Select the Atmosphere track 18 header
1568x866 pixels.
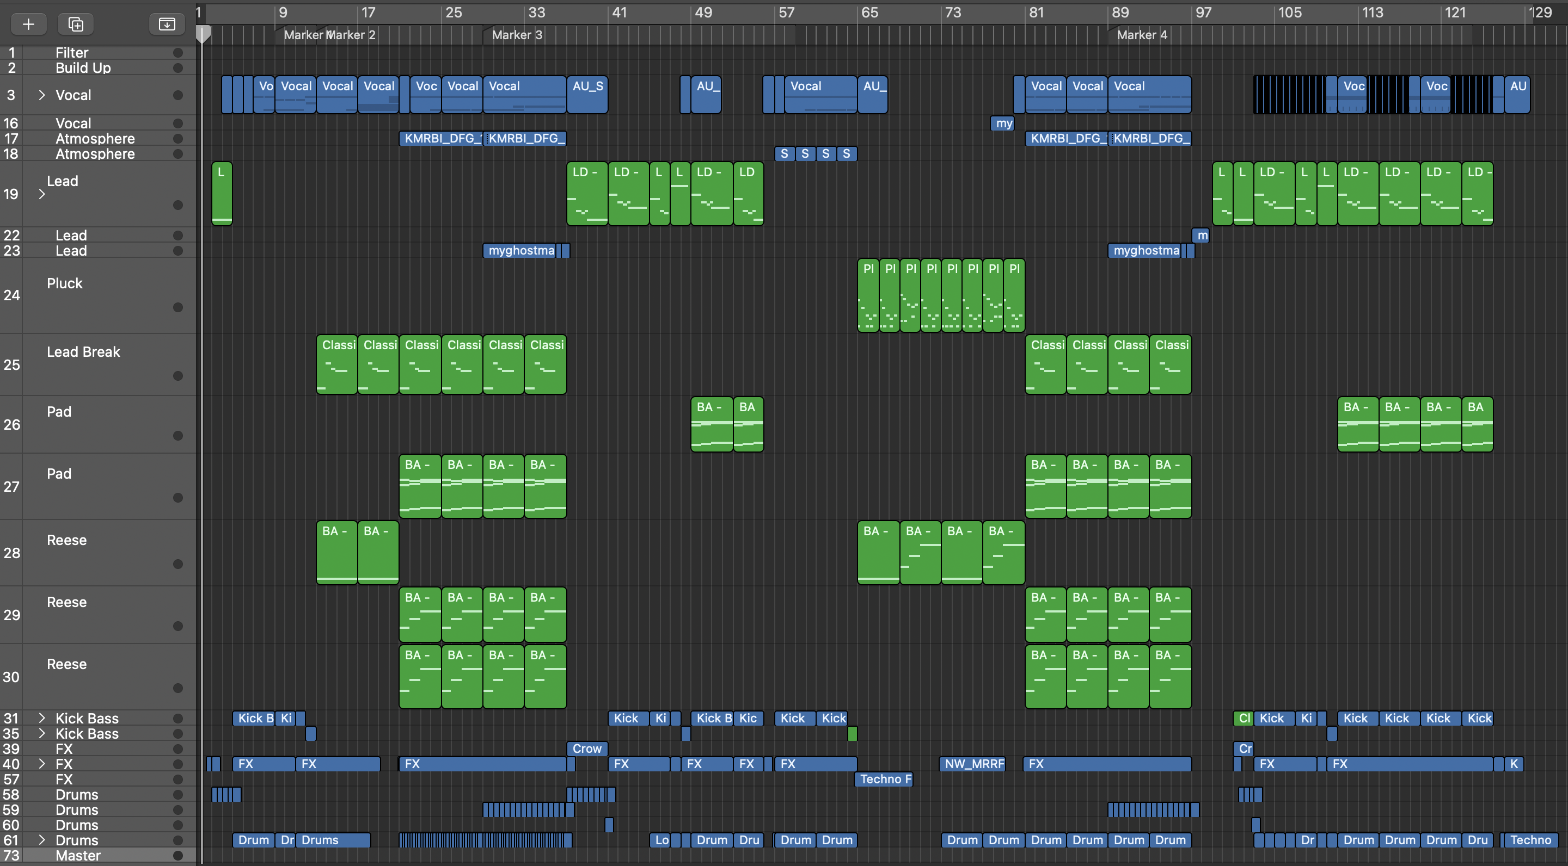point(98,154)
